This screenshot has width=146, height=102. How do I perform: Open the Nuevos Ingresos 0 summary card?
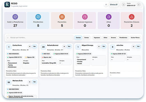pyautogui.click(x=85, y=20)
